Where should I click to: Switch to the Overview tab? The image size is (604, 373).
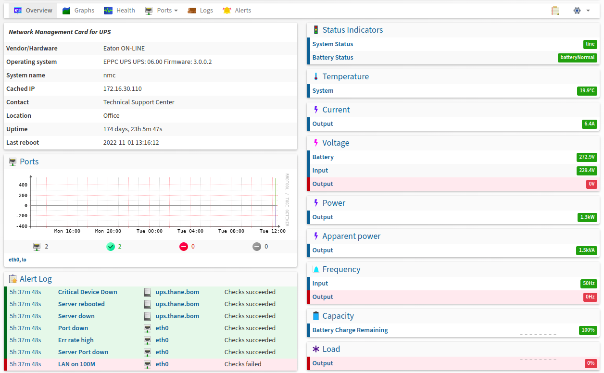33,11
